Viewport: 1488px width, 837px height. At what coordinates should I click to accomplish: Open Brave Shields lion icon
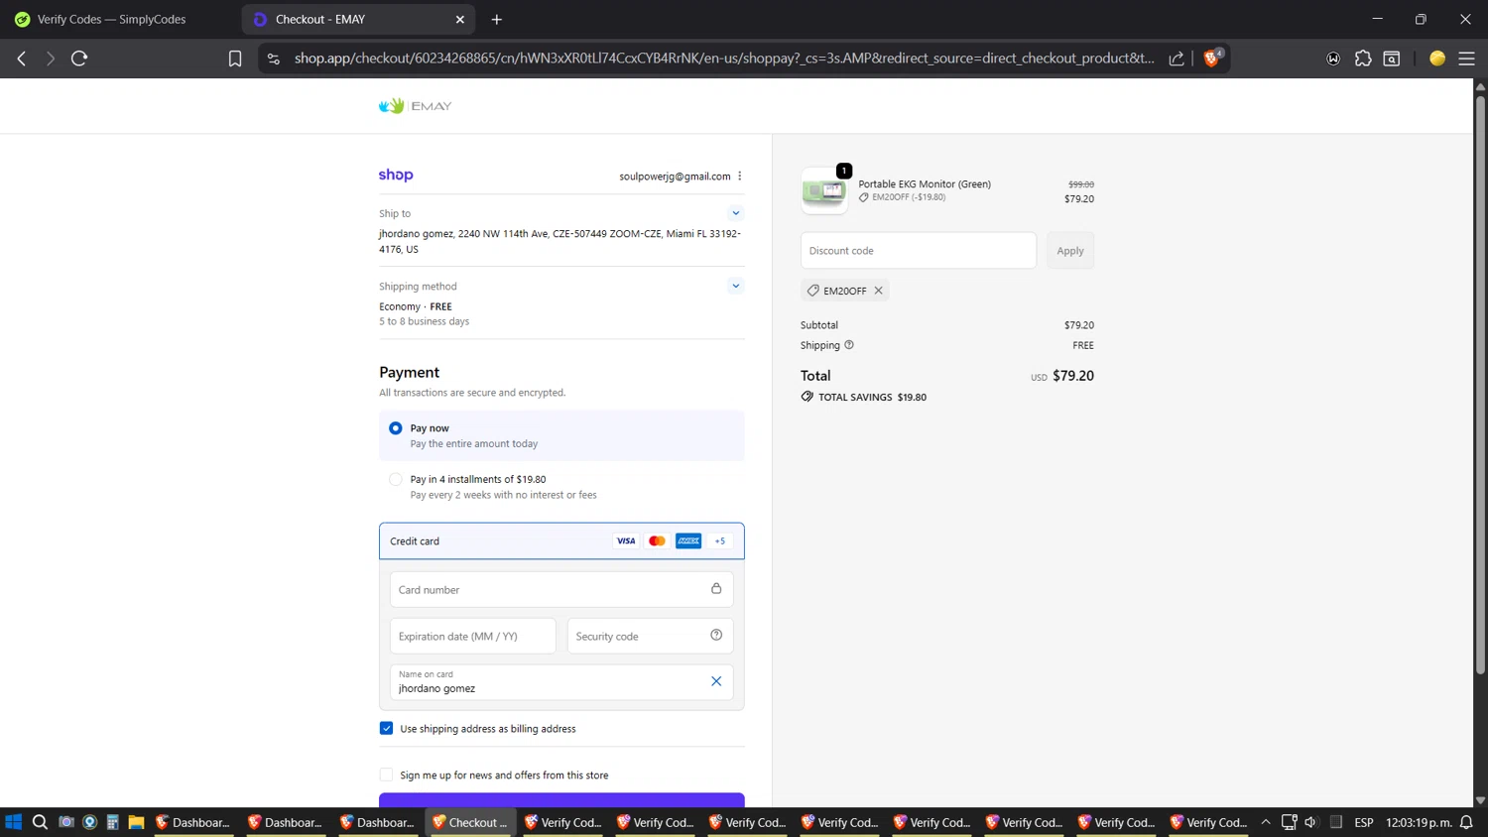click(x=1212, y=58)
